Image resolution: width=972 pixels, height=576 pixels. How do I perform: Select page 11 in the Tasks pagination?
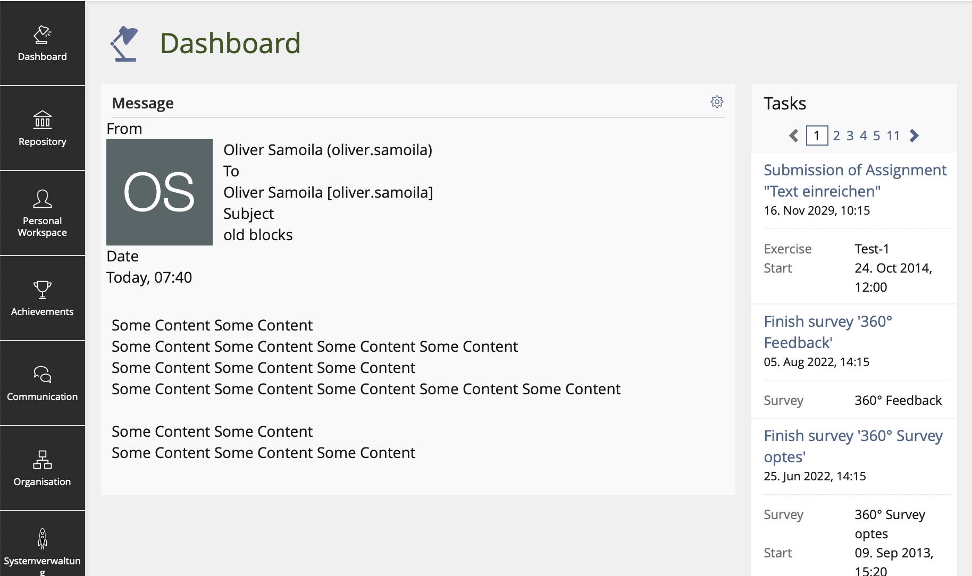point(893,136)
